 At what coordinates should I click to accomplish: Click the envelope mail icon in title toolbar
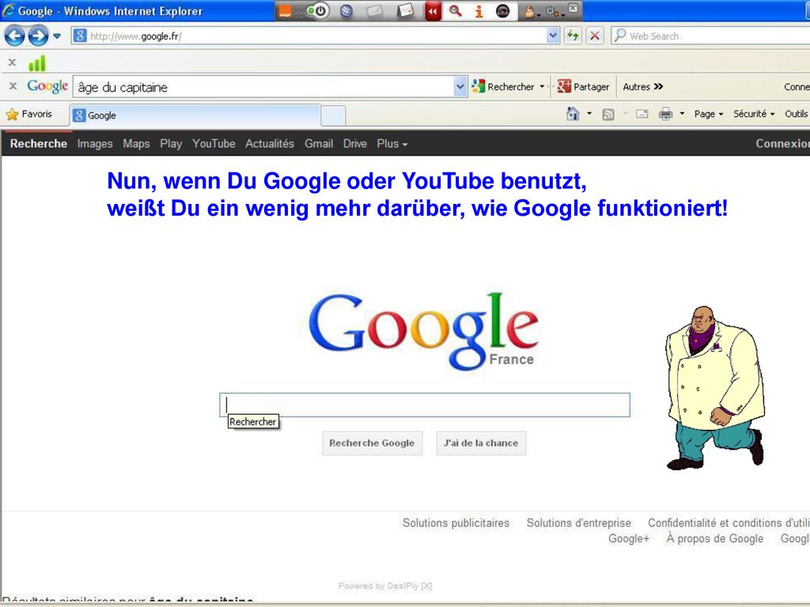(374, 11)
